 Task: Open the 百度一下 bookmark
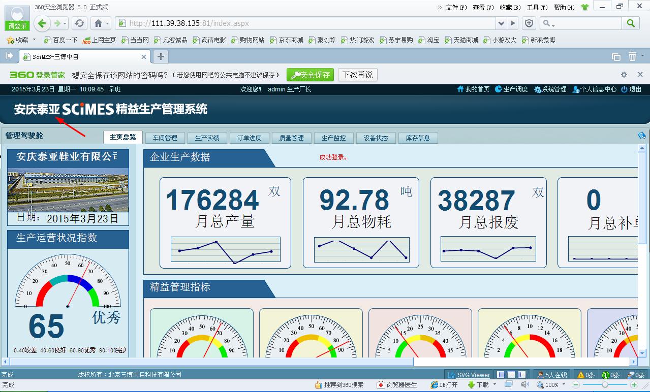[x=60, y=40]
